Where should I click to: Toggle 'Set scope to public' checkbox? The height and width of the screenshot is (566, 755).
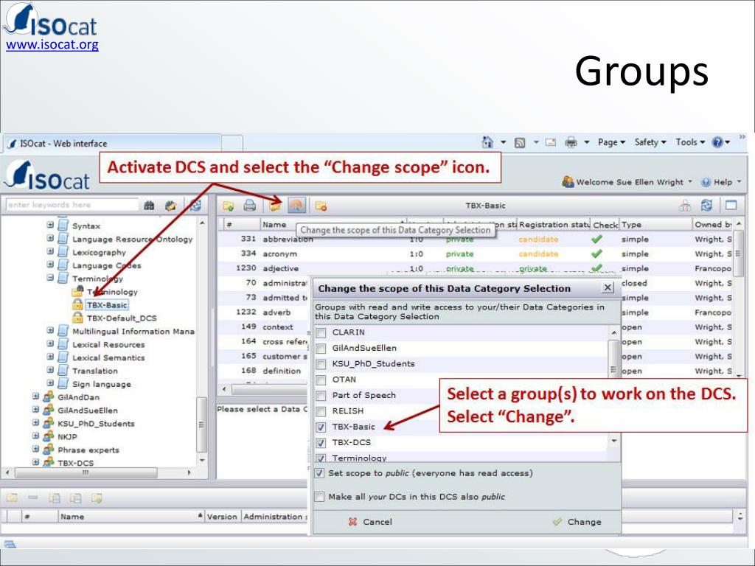click(319, 473)
